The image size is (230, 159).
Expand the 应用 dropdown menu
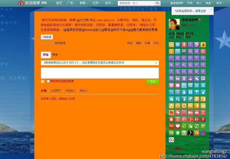[x=96, y=3]
